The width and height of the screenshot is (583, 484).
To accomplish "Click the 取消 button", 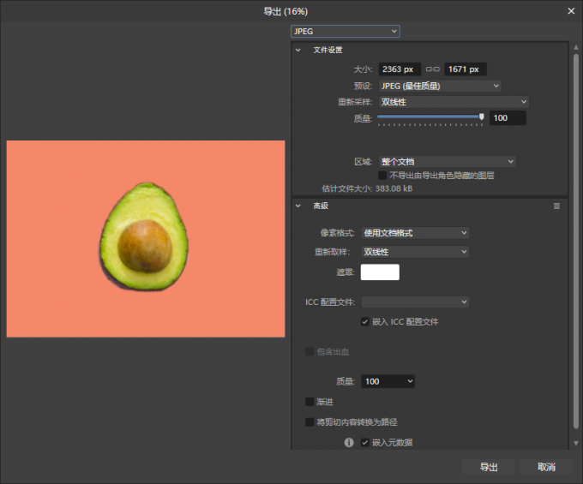I will pyautogui.click(x=546, y=467).
